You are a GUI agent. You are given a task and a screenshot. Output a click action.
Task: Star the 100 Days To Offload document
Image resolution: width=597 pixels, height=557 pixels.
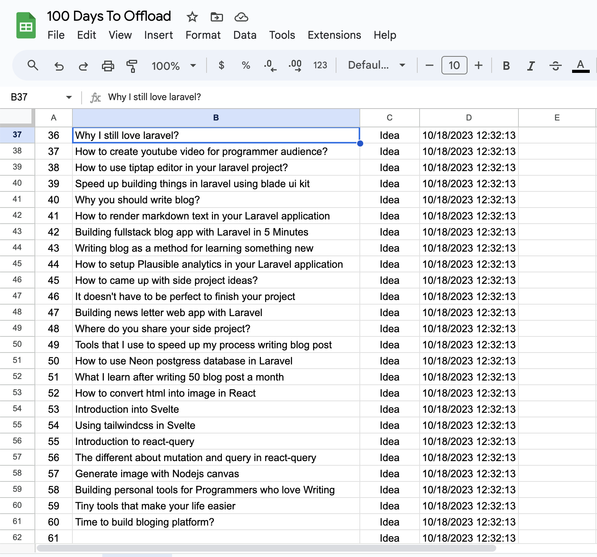click(192, 17)
